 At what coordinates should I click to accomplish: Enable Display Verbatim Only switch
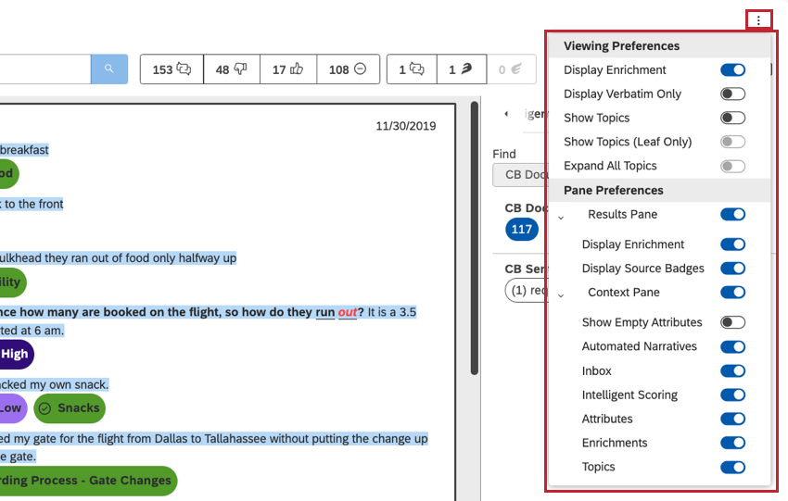tap(732, 94)
